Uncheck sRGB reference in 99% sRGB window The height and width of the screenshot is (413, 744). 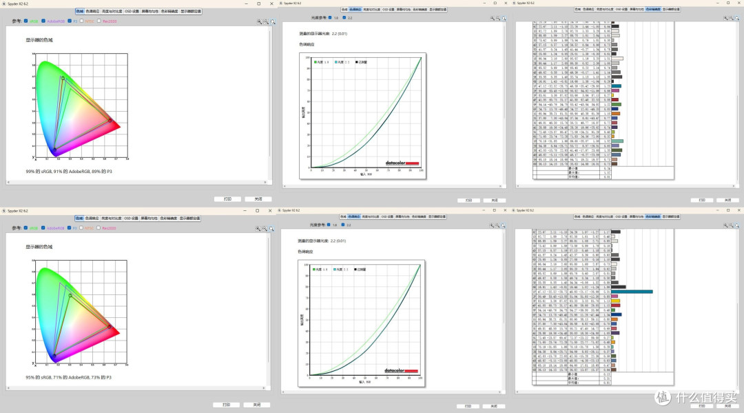(25, 21)
